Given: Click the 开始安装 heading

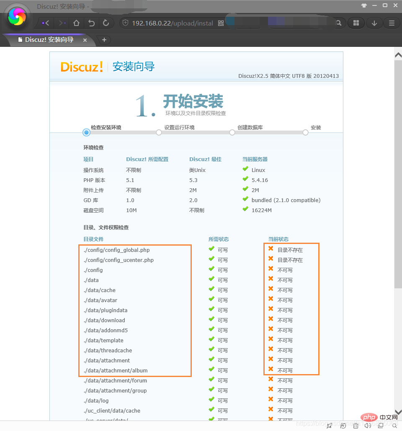Looking at the screenshot, I should pos(193,101).
